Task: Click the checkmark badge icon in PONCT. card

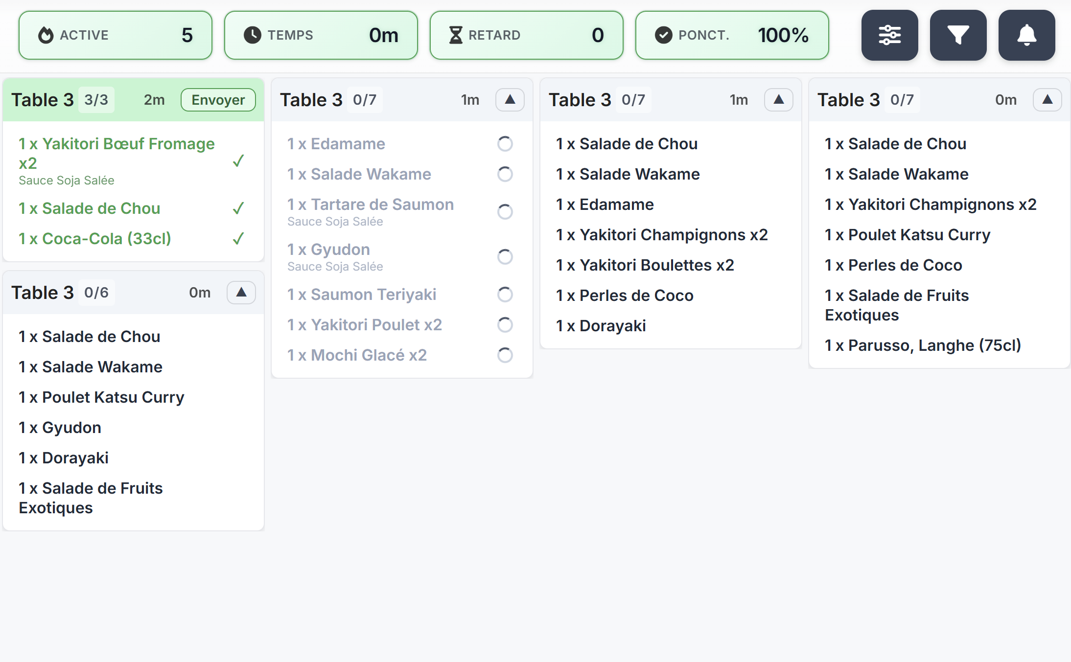Action: [x=663, y=35]
